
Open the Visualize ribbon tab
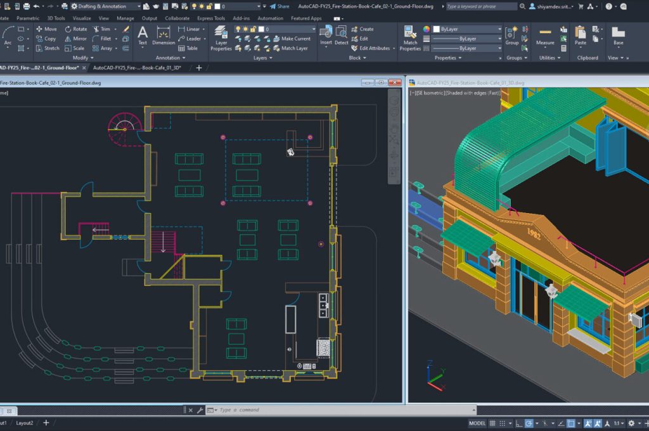82,18
